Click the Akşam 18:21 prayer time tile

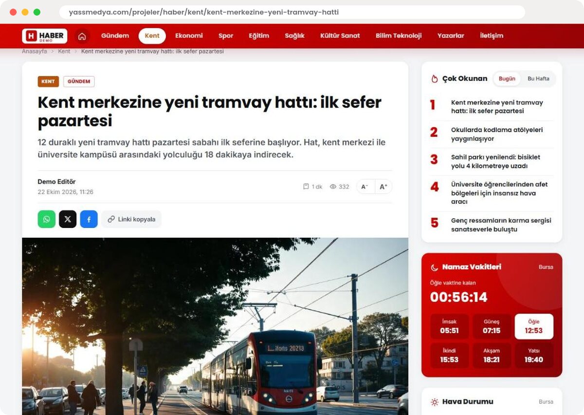(492, 356)
